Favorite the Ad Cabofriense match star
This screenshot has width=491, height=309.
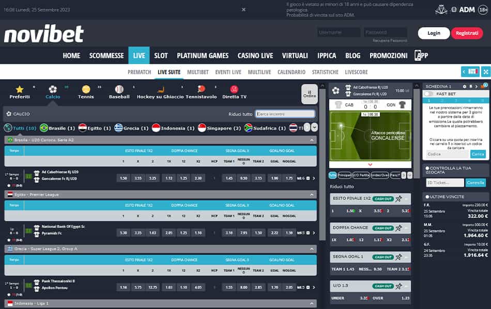pos(9,186)
